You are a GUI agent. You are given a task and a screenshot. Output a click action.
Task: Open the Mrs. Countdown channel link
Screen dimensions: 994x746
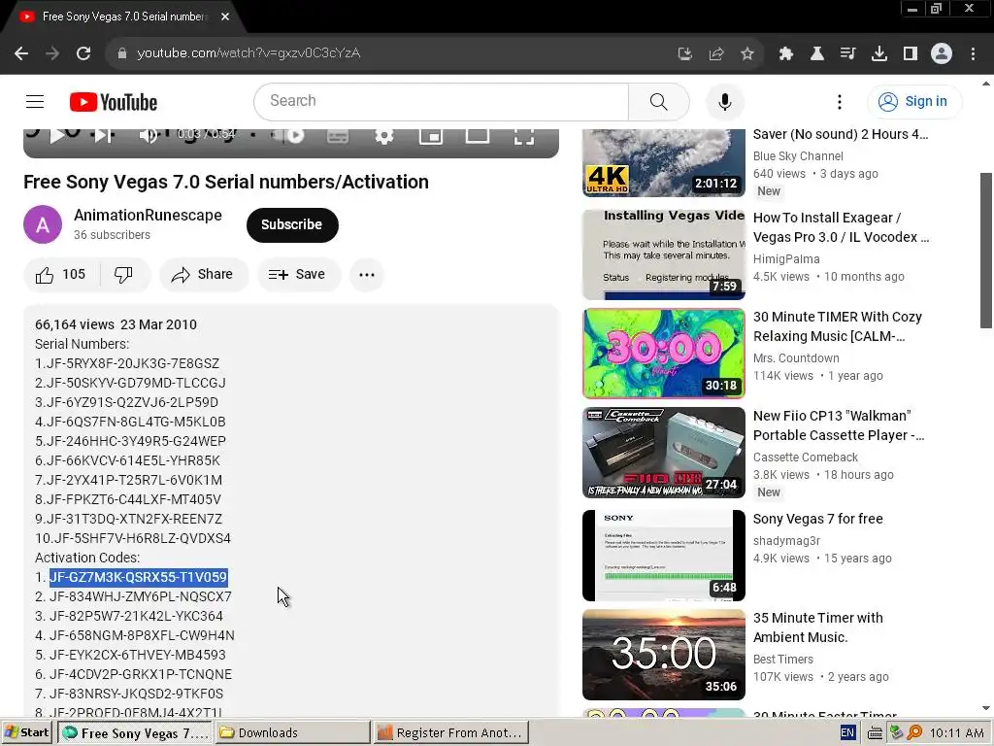[796, 358]
